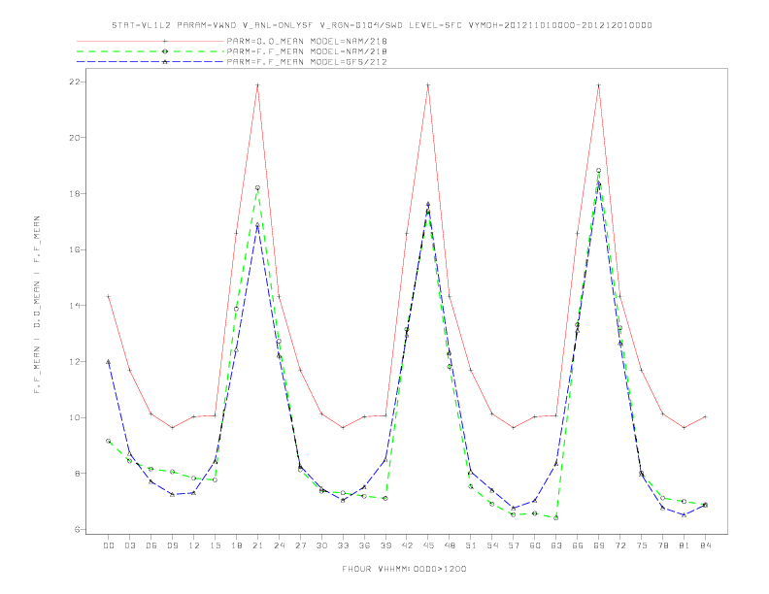769x594 pixels.
Task: Click forecast hour label 48 on x-axis
Action: click(450, 545)
